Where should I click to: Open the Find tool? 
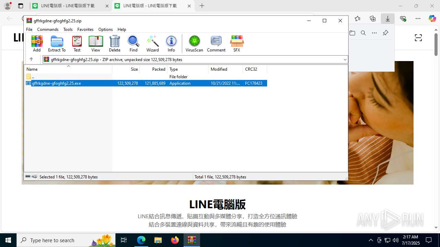(133, 44)
